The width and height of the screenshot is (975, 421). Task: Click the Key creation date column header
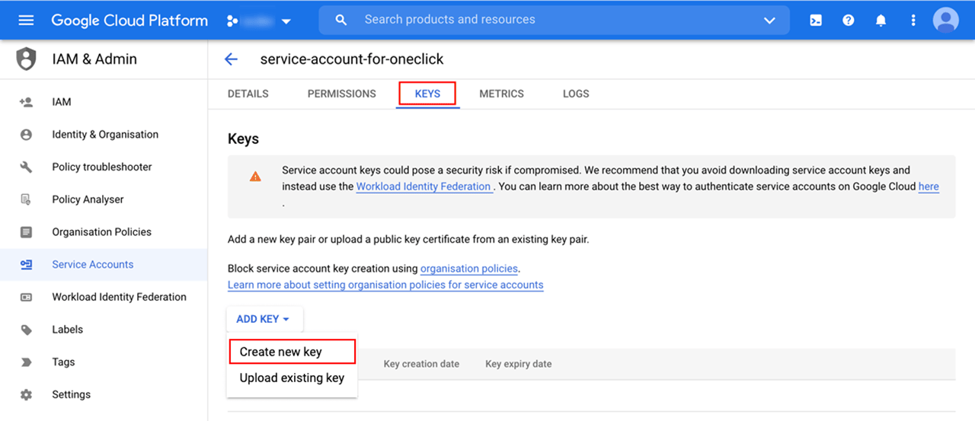tap(421, 364)
